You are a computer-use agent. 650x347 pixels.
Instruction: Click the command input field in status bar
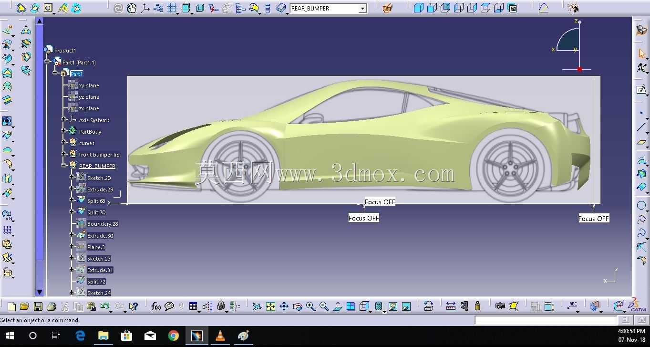[546, 320]
